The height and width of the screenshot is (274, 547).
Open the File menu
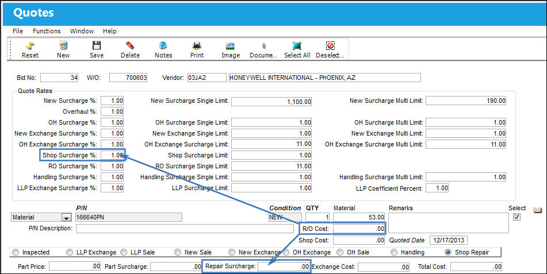pos(18,31)
